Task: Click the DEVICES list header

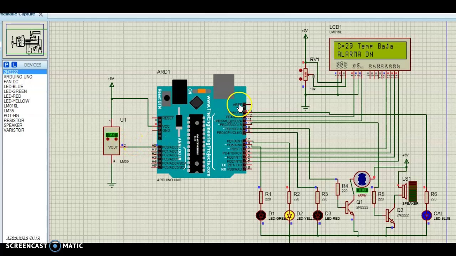Action: (x=33, y=65)
